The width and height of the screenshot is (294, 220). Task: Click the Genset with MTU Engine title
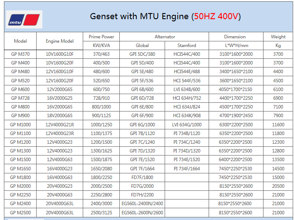140,17
